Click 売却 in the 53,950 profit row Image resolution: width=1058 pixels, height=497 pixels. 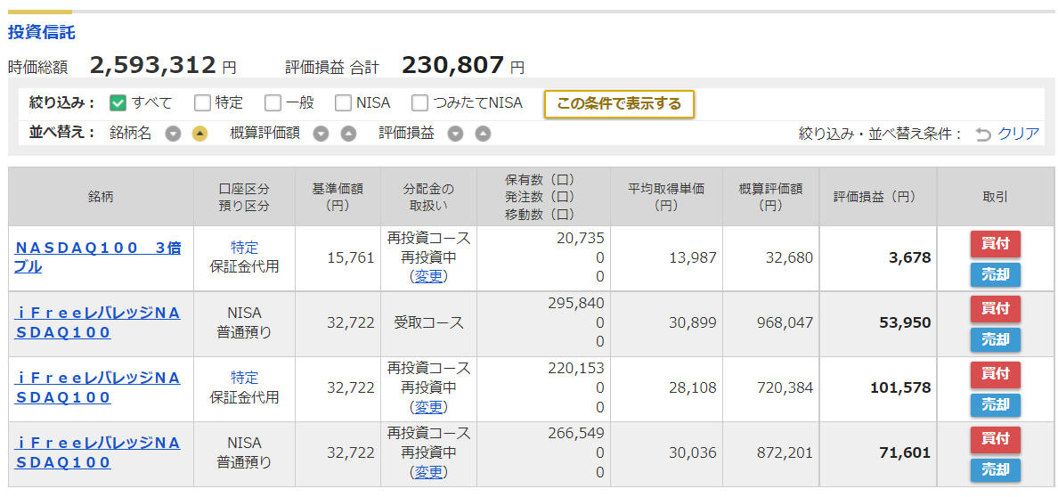(996, 339)
